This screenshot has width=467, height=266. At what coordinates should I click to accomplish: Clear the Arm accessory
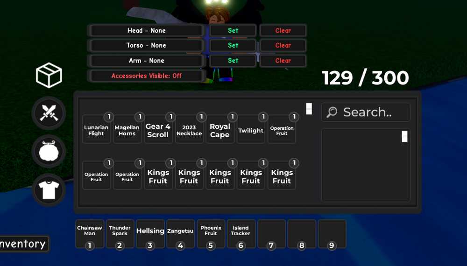[283, 60]
